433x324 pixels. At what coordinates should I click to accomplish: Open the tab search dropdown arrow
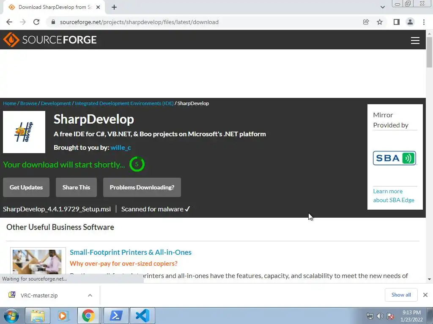[x=382, y=7]
